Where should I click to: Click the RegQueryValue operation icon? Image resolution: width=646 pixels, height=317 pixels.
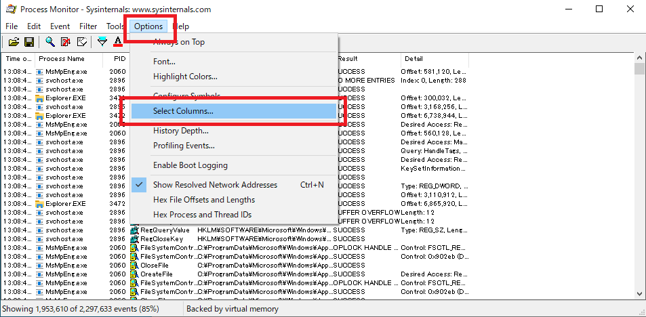coord(134,230)
